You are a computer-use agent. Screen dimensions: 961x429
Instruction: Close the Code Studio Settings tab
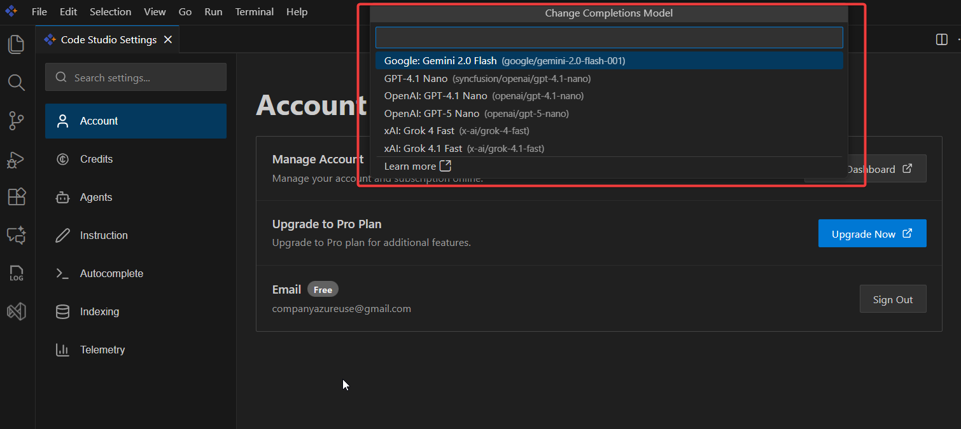(x=168, y=39)
